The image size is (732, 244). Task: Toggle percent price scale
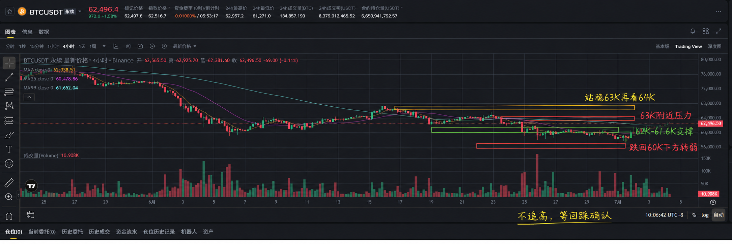(694, 215)
